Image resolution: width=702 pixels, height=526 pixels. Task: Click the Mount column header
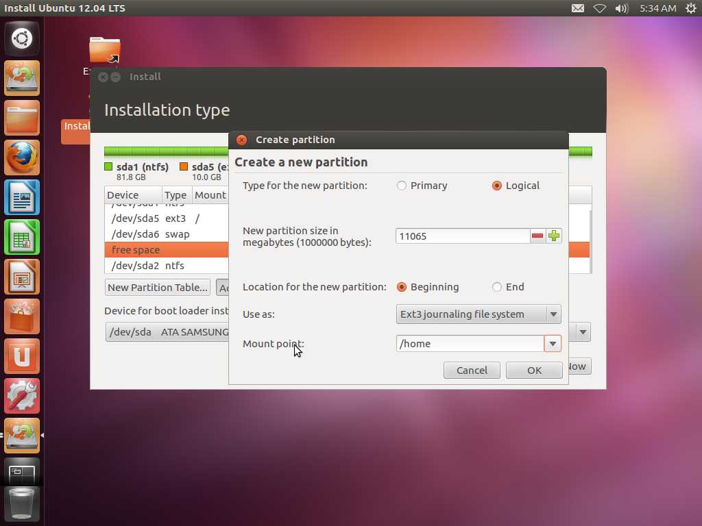click(x=210, y=195)
